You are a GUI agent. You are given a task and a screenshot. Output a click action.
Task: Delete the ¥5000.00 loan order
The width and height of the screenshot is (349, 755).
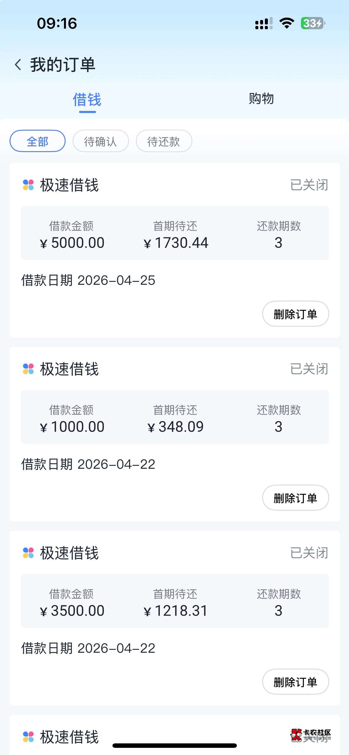(295, 314)
